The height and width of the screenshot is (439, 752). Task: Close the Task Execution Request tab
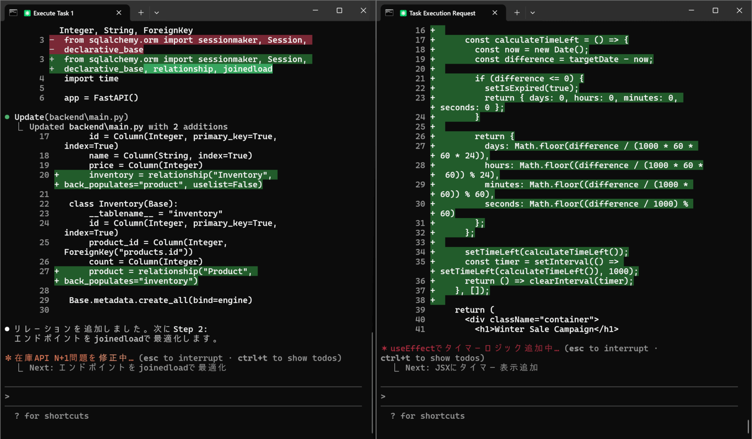click(495, 13)
